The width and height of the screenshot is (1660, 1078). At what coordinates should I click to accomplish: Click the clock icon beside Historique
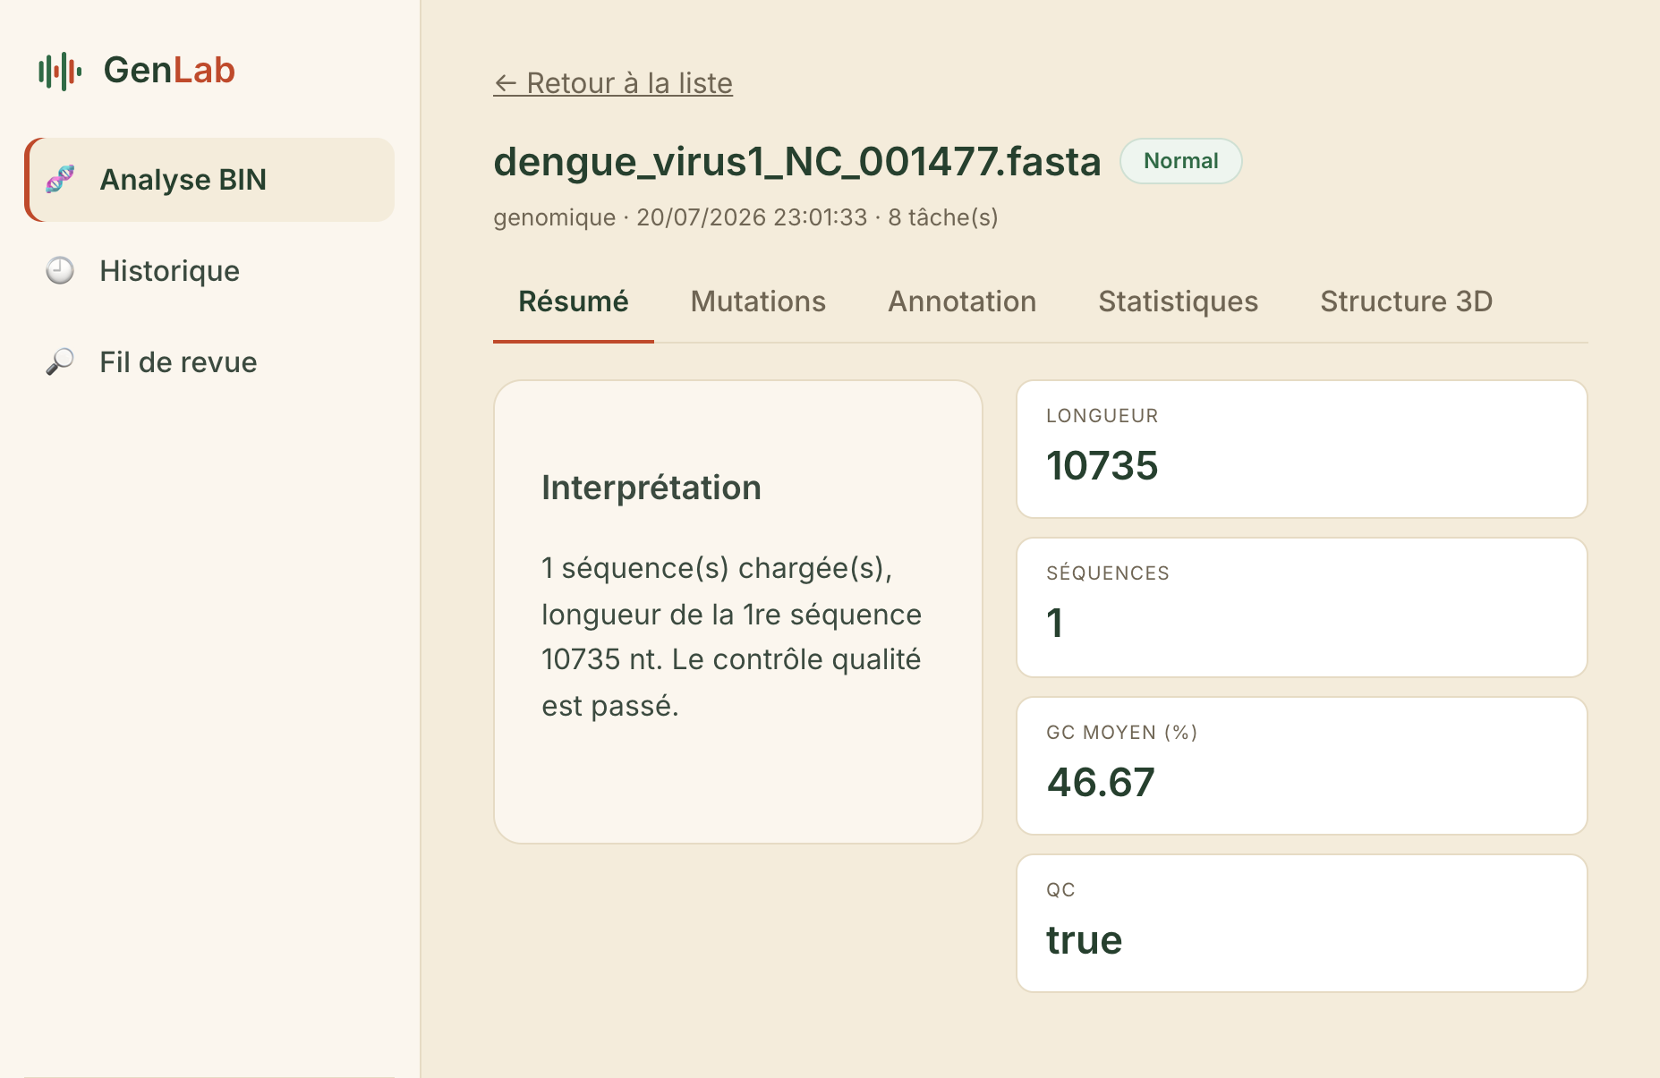click(60, 270)
